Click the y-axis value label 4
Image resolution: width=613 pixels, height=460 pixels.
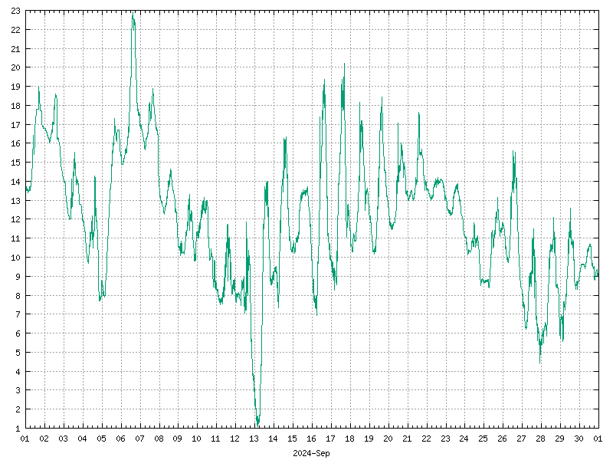click(18, 372)
